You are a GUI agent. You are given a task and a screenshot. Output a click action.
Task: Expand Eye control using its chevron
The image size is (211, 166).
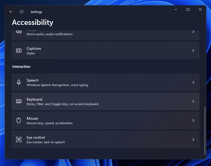tap(193, 140)
